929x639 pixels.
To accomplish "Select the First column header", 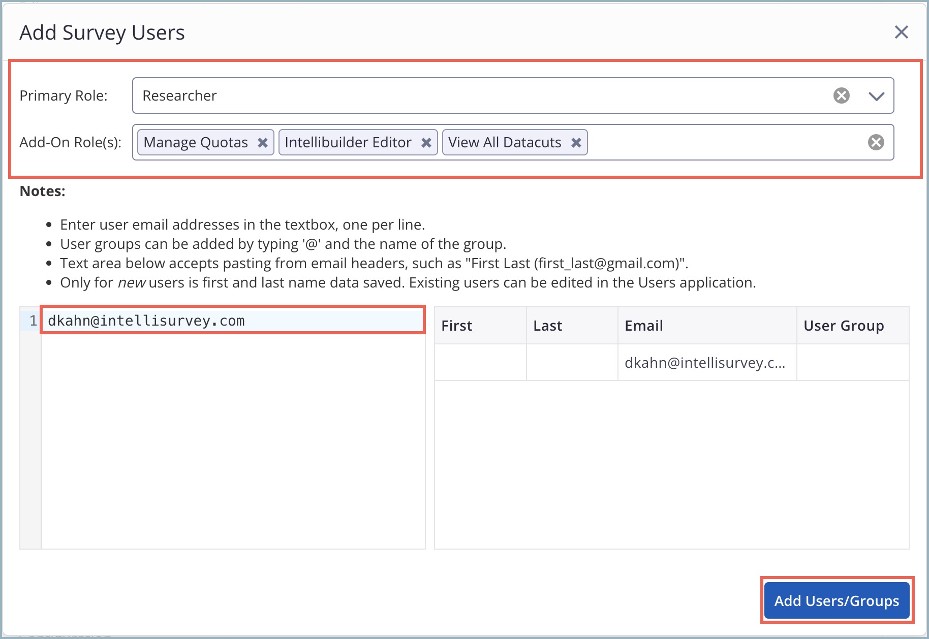I will [480, 325].
